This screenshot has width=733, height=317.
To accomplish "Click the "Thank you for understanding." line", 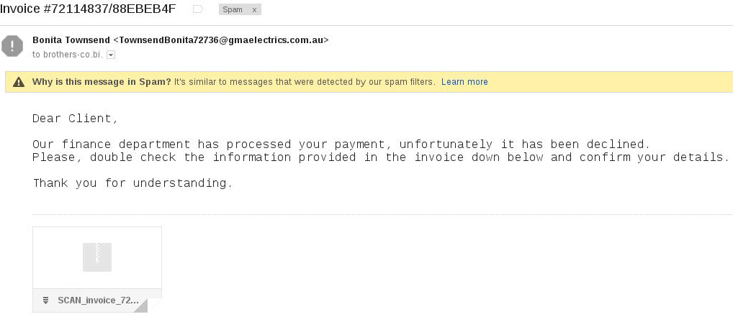I will point(132,183).
